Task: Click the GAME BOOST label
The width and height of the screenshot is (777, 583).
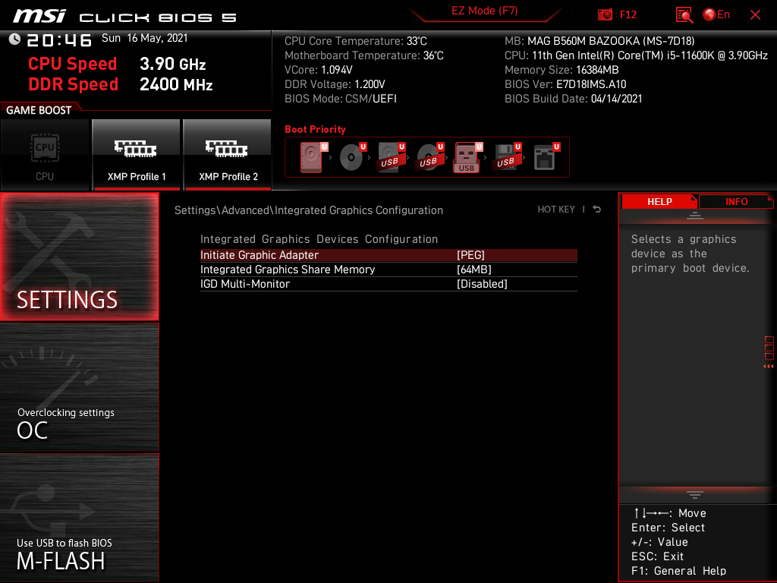Action: click(x=39, y=110)
